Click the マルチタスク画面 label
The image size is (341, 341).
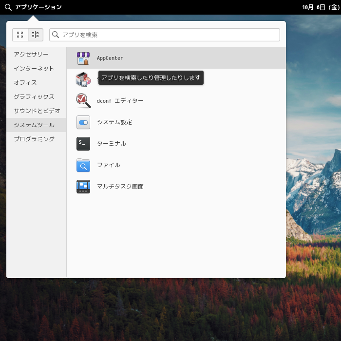point(120,187)
